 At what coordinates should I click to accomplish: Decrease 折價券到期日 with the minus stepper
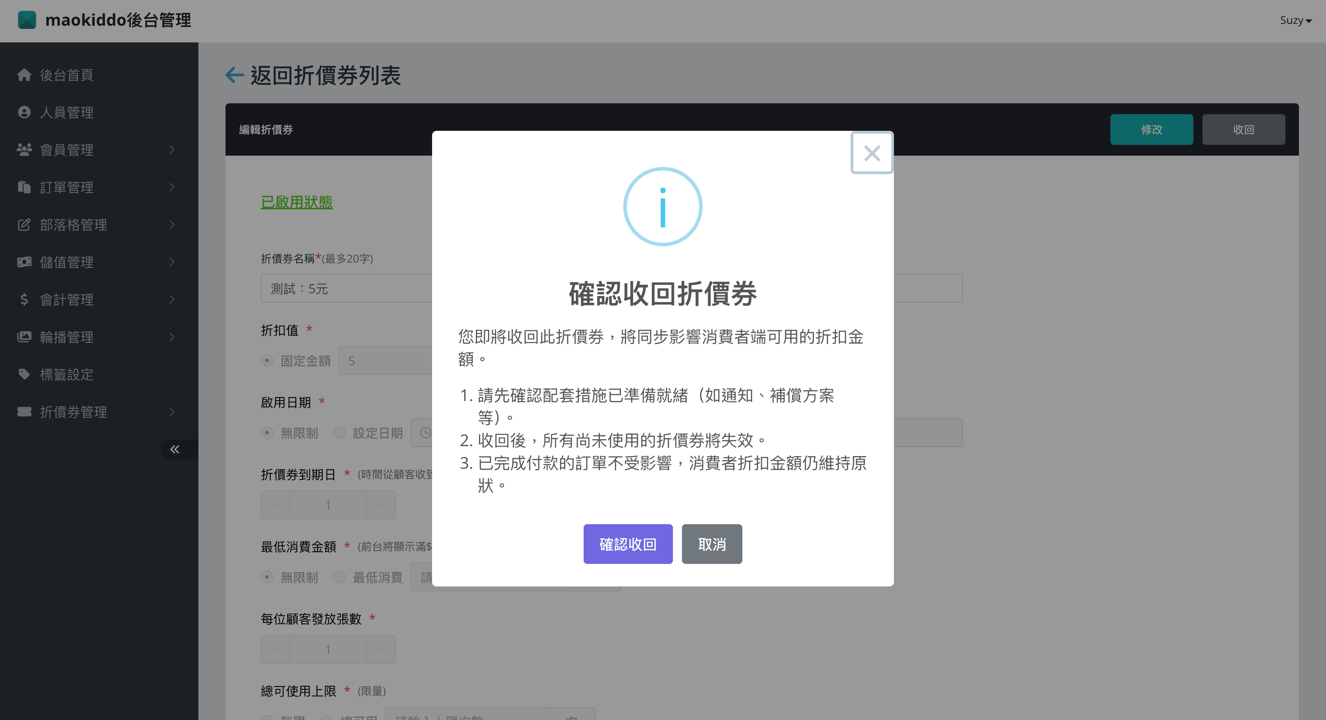[x=276, y=505]
